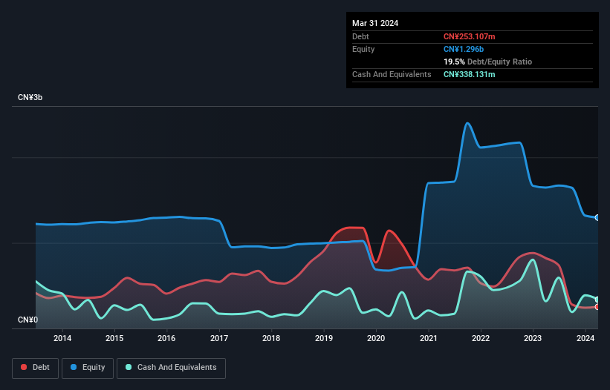This screenshot has width=610, height=390.
Task: Click the CN¥3b y-axis label
Action: click(30, 97)
